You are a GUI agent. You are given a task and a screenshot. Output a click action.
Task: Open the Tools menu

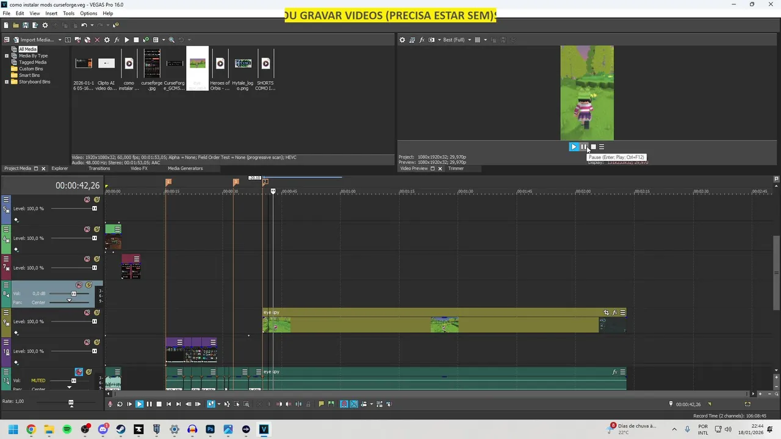[x=68, y=13]
